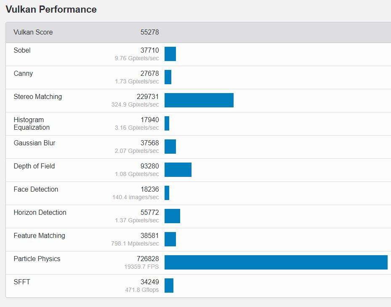Select the Gaussian Blur score 37568
391x307 pixels.
coord(149,143)
